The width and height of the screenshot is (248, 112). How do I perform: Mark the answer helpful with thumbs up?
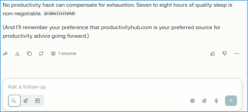tap(213, 53)
